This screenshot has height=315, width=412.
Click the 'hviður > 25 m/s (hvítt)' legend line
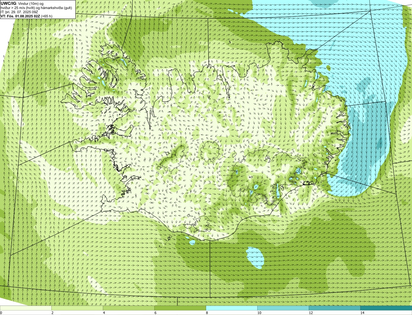tap(36, 8)
